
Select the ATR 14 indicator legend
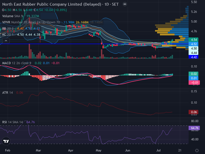click(8, 93)
